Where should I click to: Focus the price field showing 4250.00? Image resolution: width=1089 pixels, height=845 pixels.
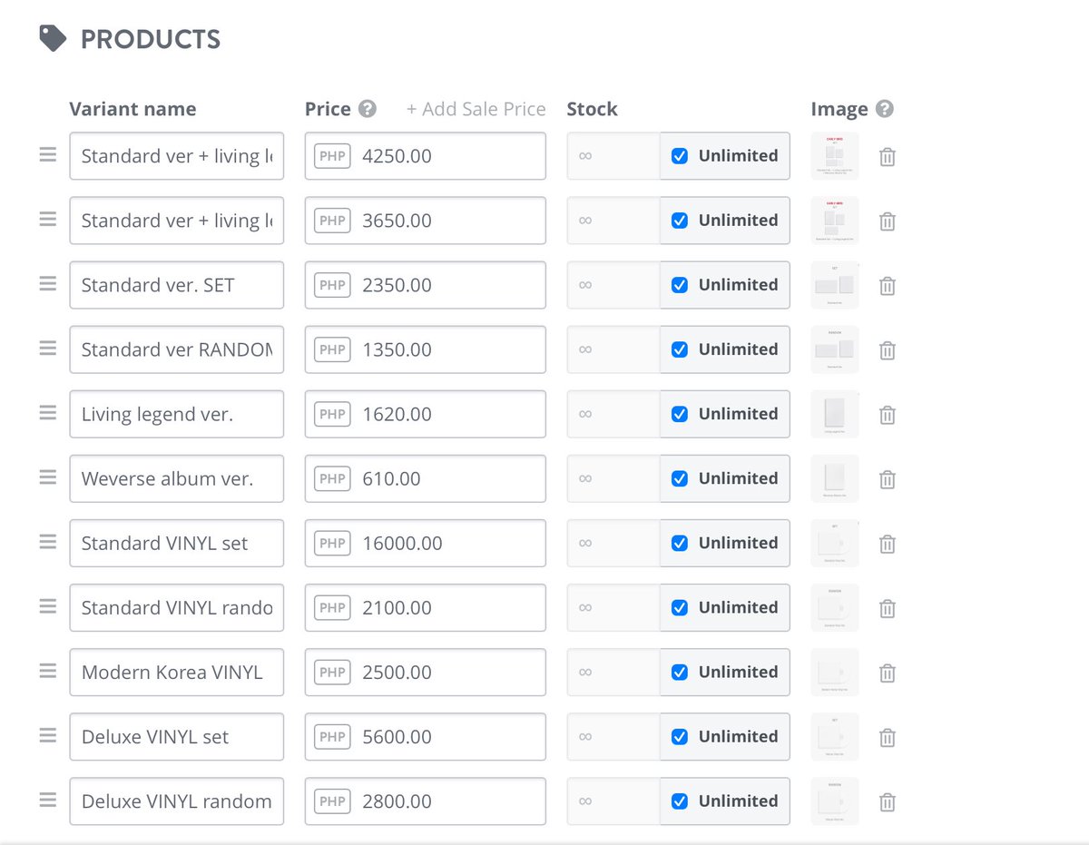point(426,156)
